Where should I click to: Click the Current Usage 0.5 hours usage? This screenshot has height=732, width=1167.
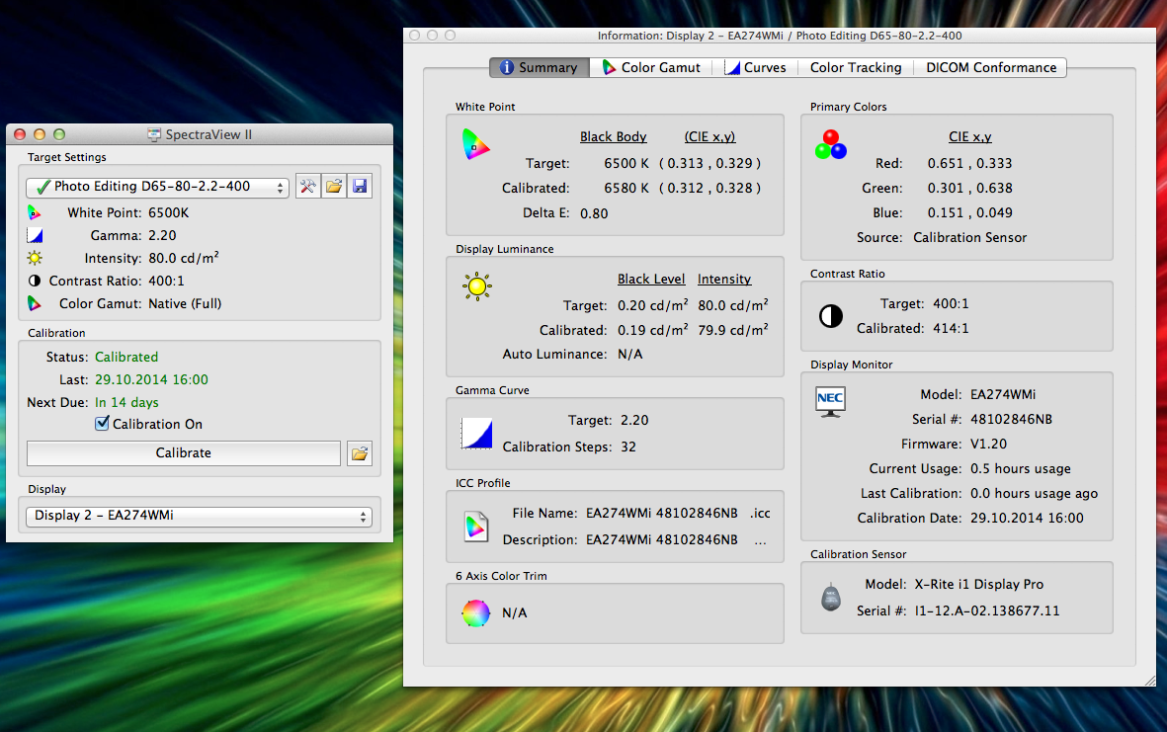(1021, 469)
